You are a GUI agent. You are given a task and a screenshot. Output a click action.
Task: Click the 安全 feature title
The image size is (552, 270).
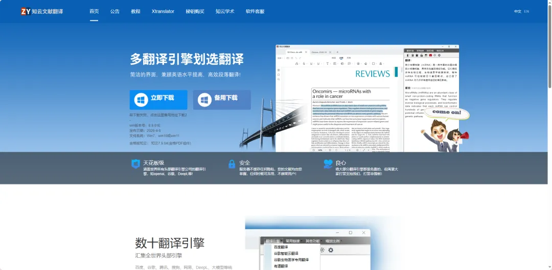pyautogui.click(x=245, y=163)
